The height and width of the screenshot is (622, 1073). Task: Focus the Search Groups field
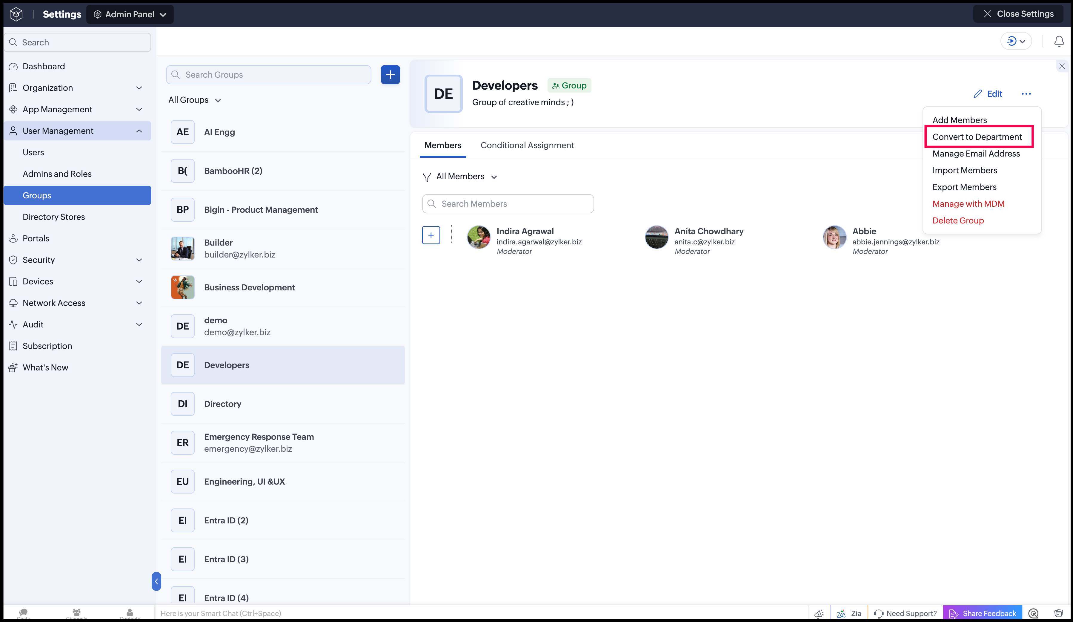269,75
